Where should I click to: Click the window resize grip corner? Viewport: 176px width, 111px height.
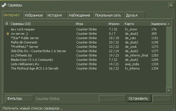coord(174,109)
